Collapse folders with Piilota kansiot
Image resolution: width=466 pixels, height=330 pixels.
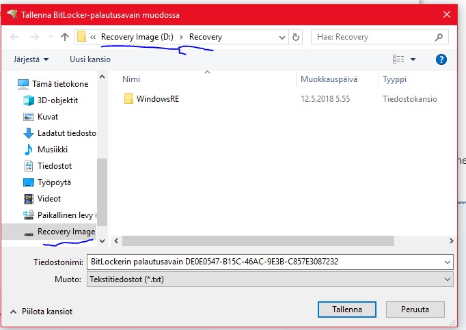pyautogui.click(x=41, y=312)
